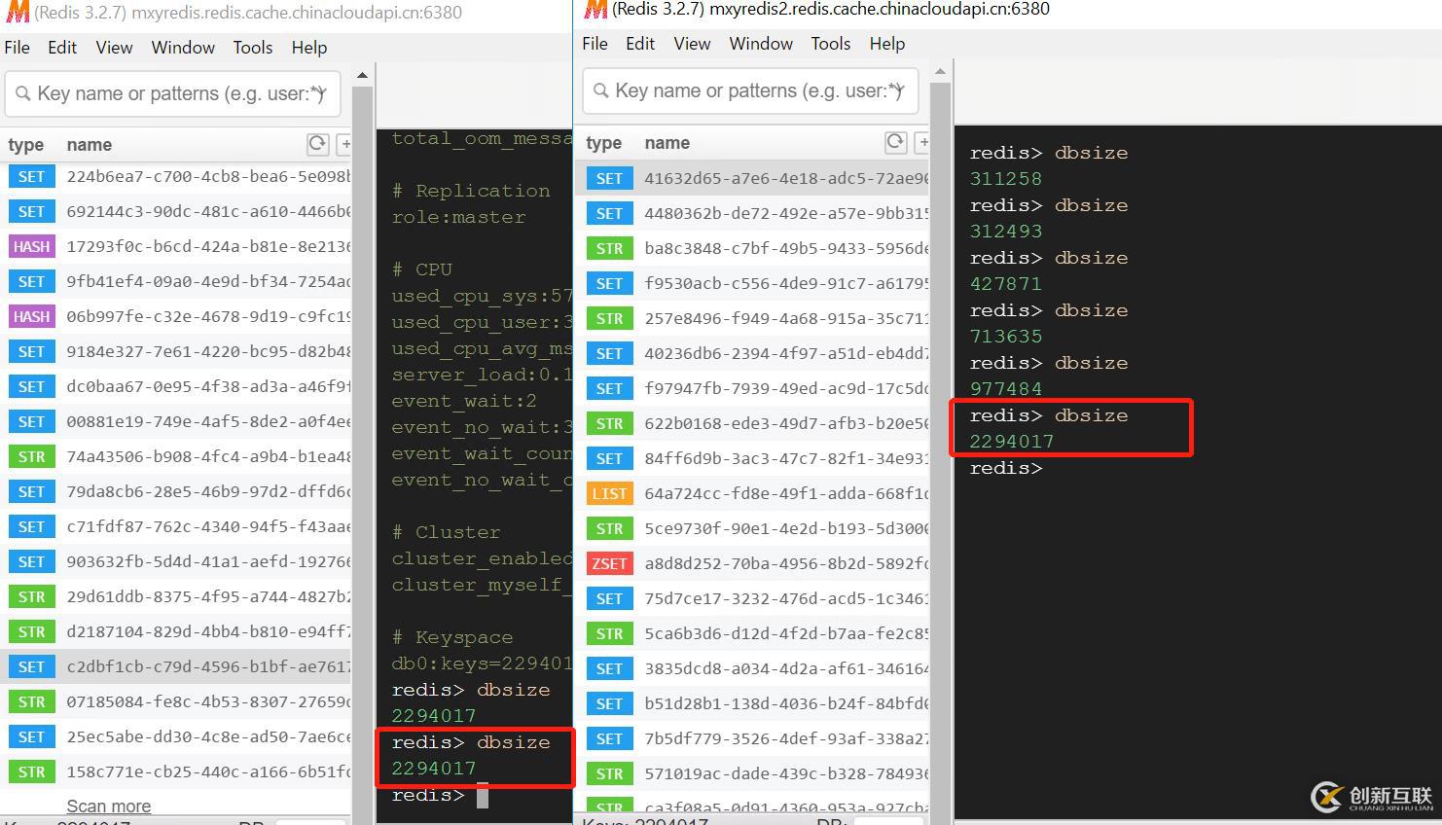The image size is (1442, 825).
Task: Focus the key pattern search box in mxyredis2
Action: (750, 90)
